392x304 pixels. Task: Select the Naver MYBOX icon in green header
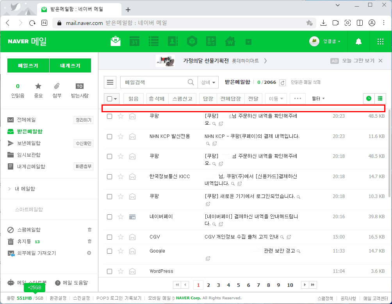tap(192, 41)
